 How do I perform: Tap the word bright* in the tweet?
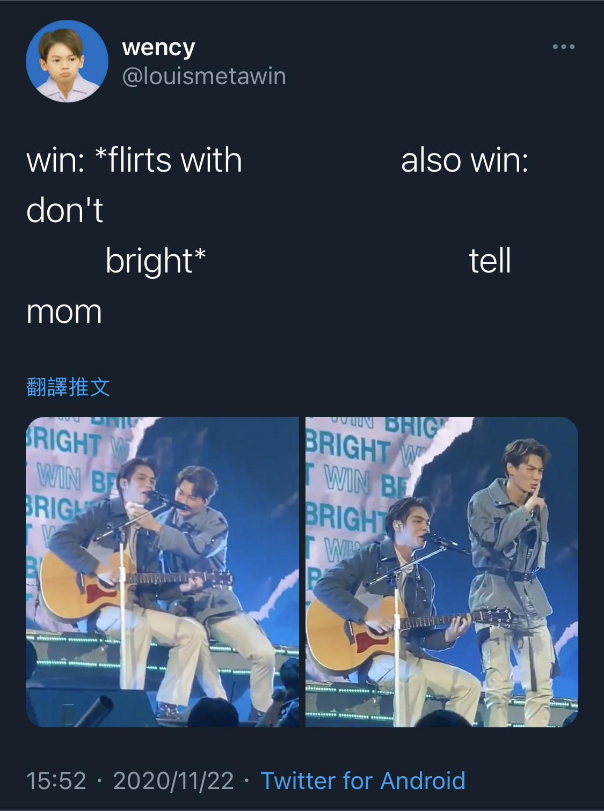click(156, 261)
